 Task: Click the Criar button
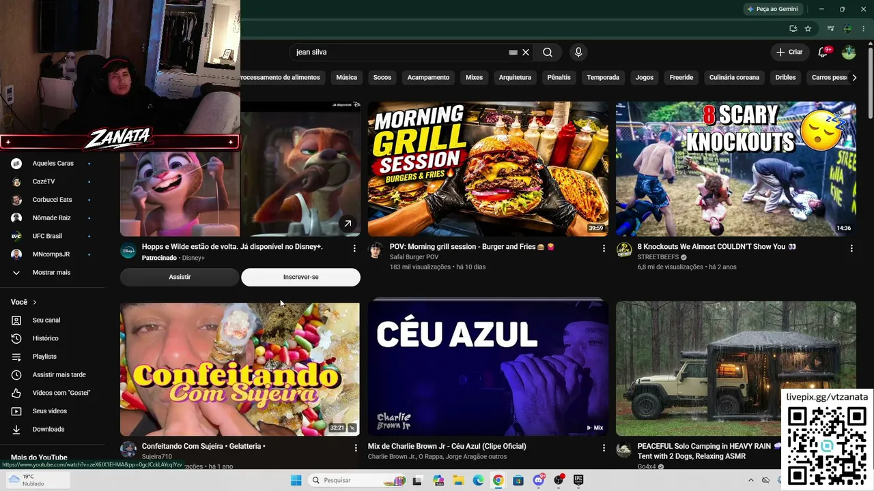click(x=789, y=53)
